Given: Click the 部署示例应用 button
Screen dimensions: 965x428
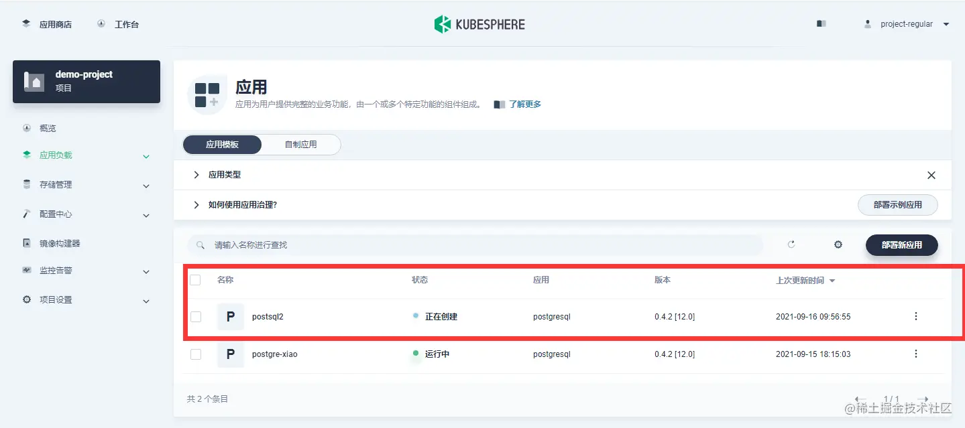Looking at the screenshot, I should (898, 205).
